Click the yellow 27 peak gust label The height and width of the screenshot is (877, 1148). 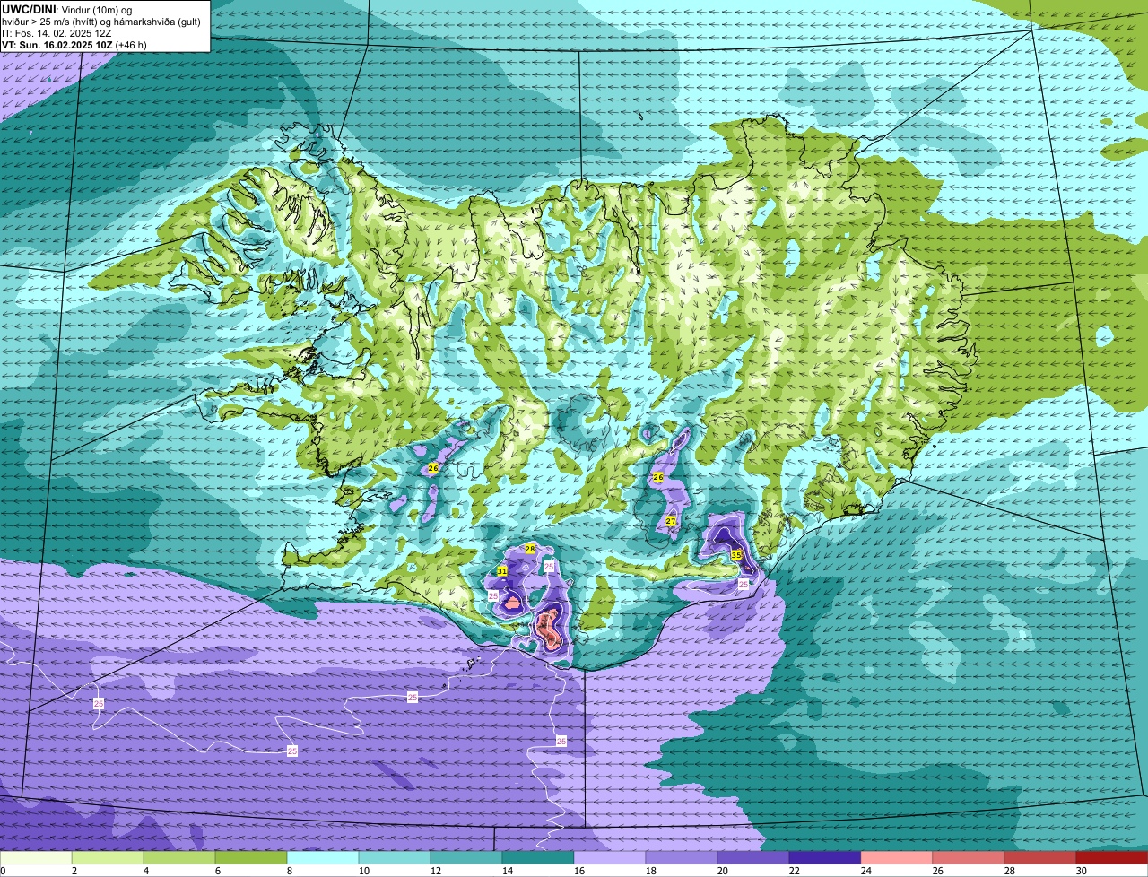(671, 521)
